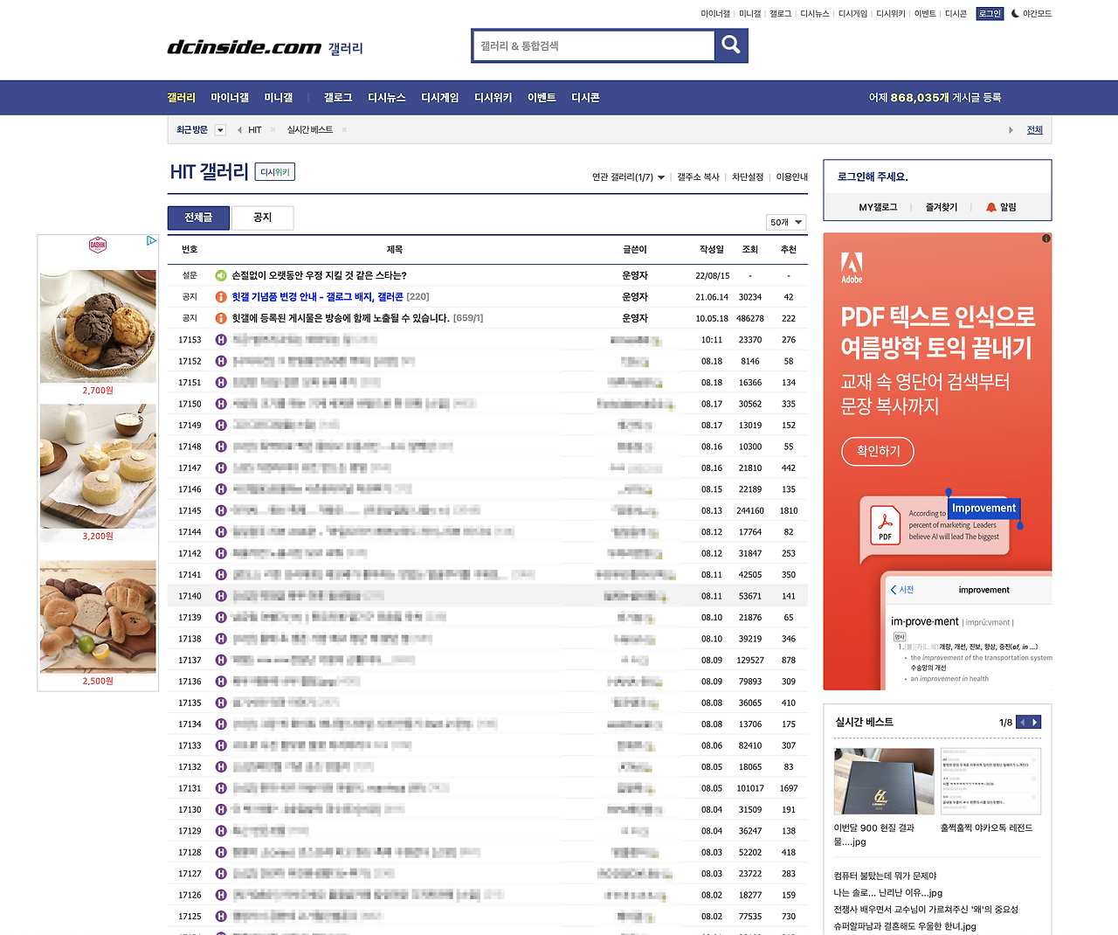Click the H hit badge on post 17153

coord(220,340)
